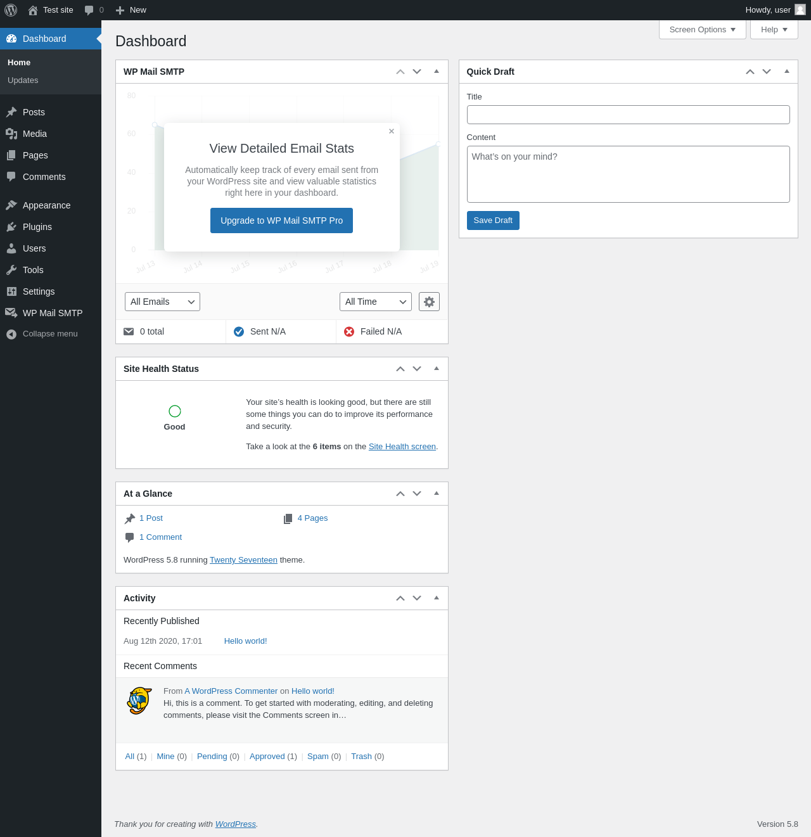Viewport: 811px width, 837px height.
Task: Open the All Emails dropdown
Action: [162, 302]
